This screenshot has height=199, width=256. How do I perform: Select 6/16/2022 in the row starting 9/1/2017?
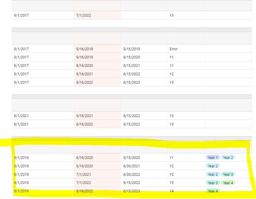click(97, 82)
